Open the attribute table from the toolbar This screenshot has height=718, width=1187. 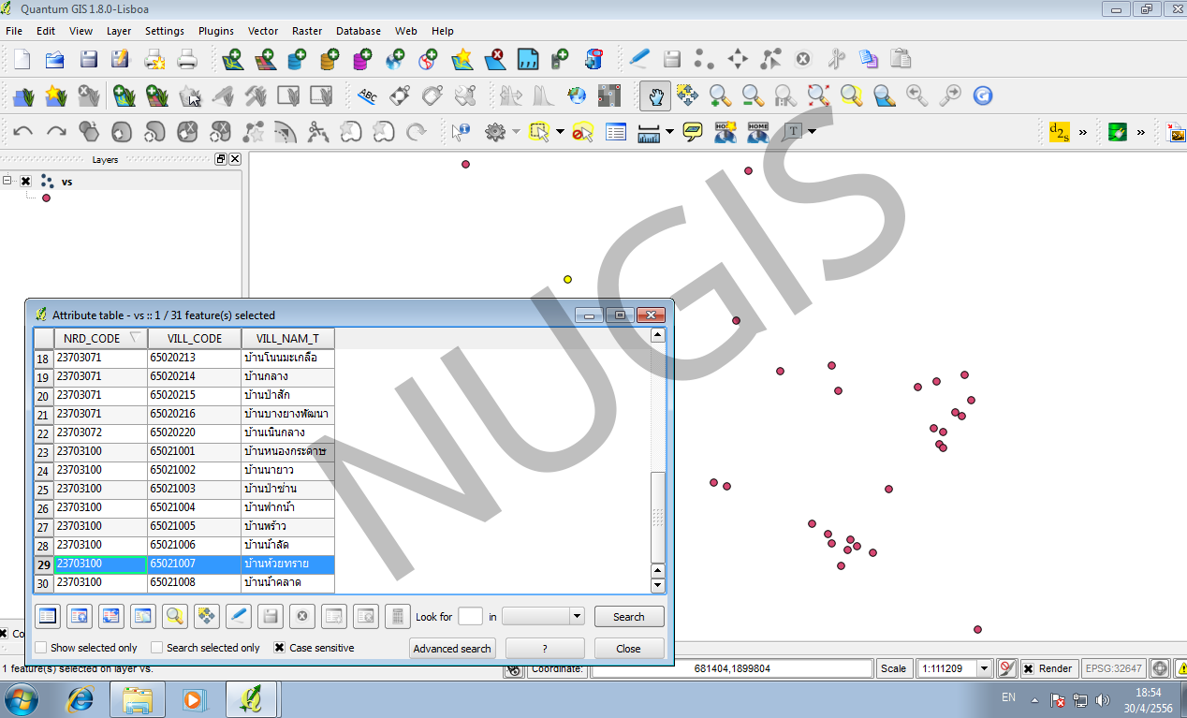(615, 132)
